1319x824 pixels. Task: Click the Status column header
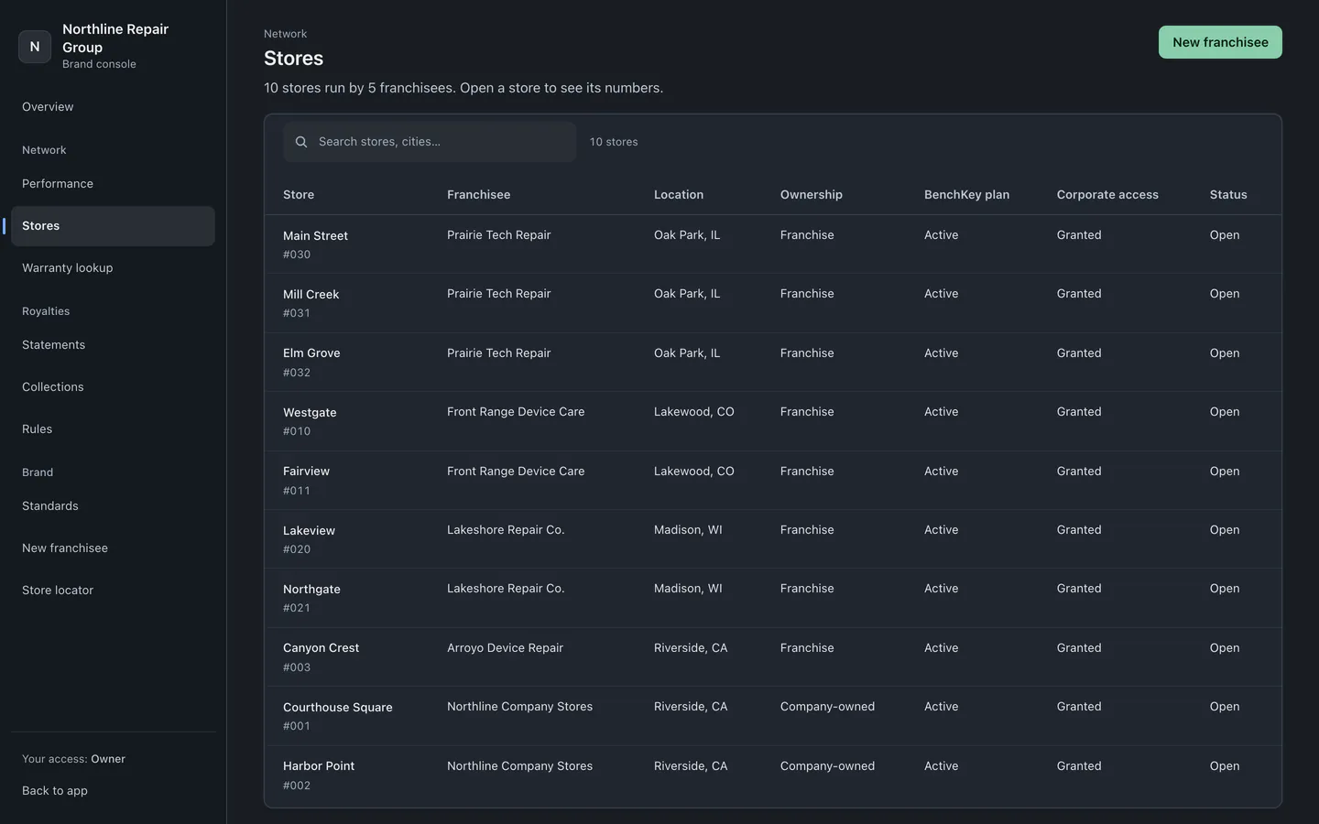click(x=1228, y=195)
